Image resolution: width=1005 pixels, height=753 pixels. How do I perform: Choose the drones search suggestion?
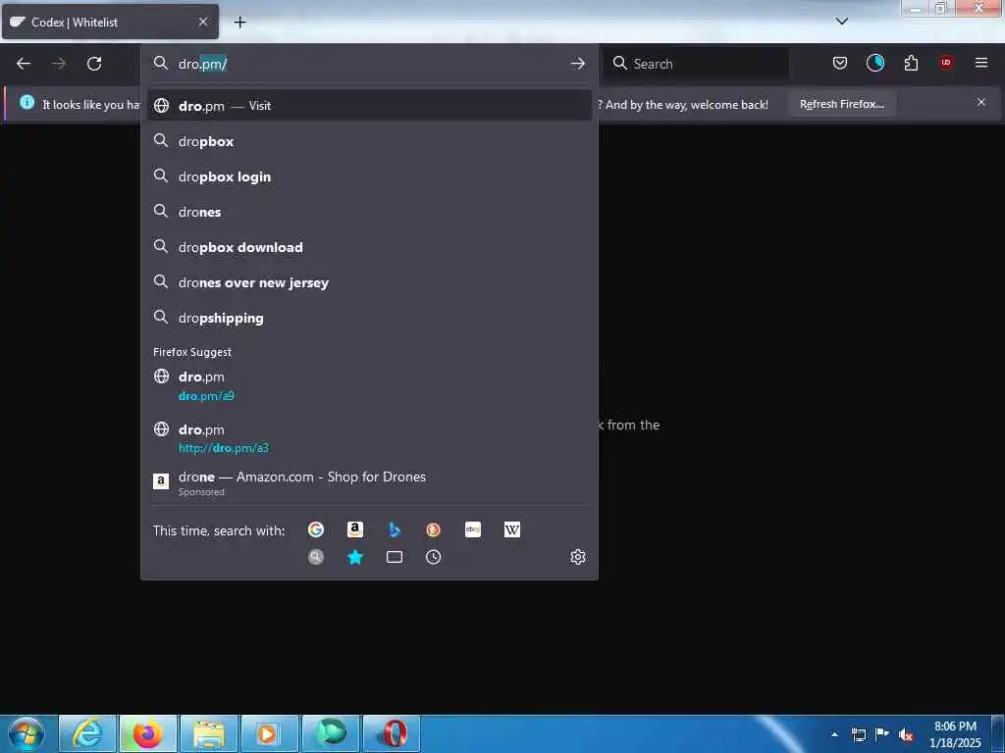pyautogui.click(x=369, y=212)
